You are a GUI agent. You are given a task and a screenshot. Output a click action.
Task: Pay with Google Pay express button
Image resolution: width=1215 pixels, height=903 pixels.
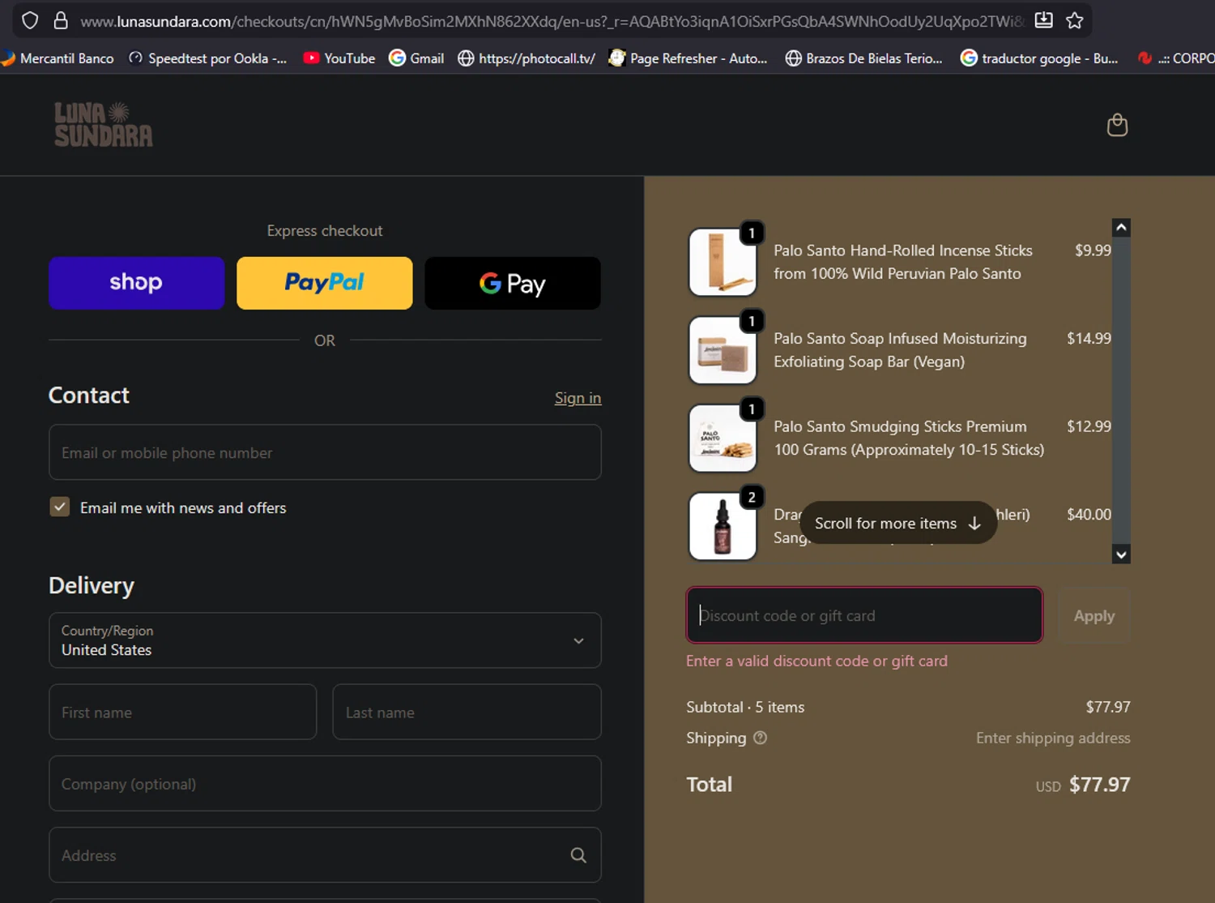513,283
